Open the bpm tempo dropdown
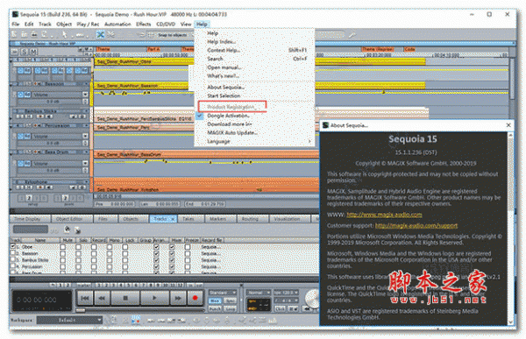 coord(286,293)
